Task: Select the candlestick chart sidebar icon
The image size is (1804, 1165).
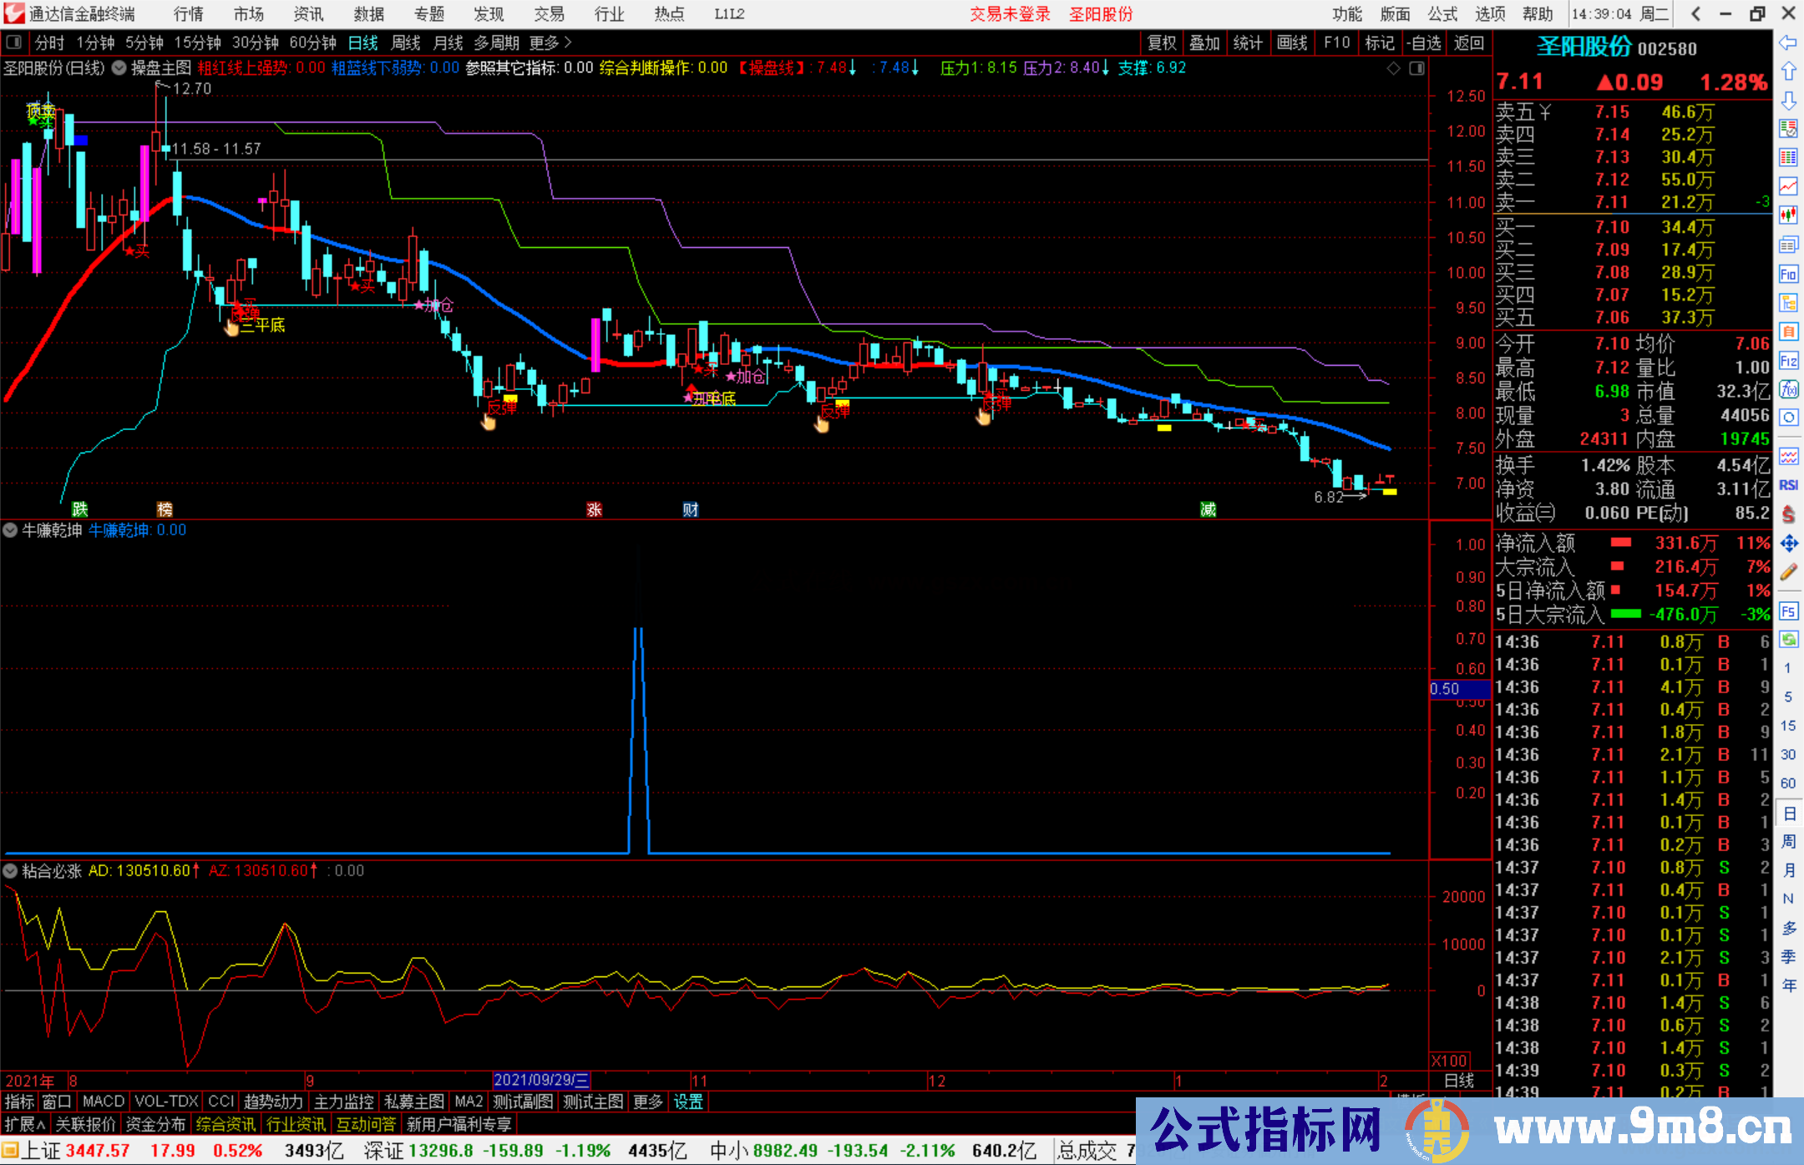Action: (1788, 215)
